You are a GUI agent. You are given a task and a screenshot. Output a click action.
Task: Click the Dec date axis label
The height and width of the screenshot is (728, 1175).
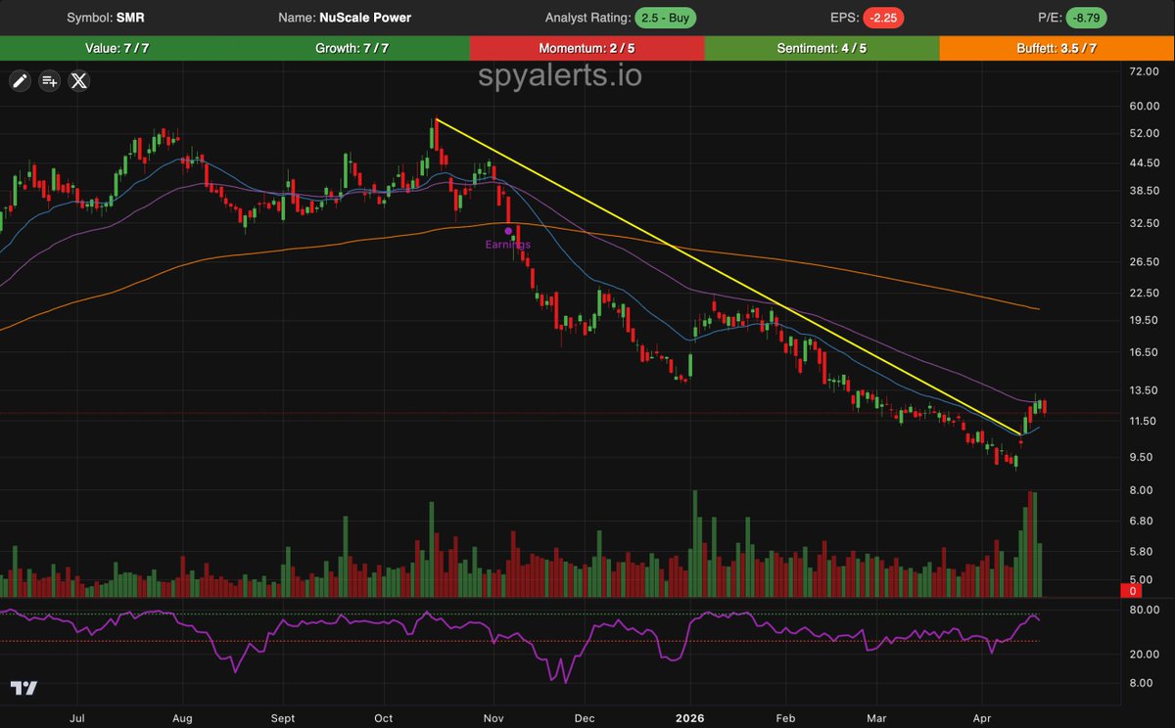(584, 718)
